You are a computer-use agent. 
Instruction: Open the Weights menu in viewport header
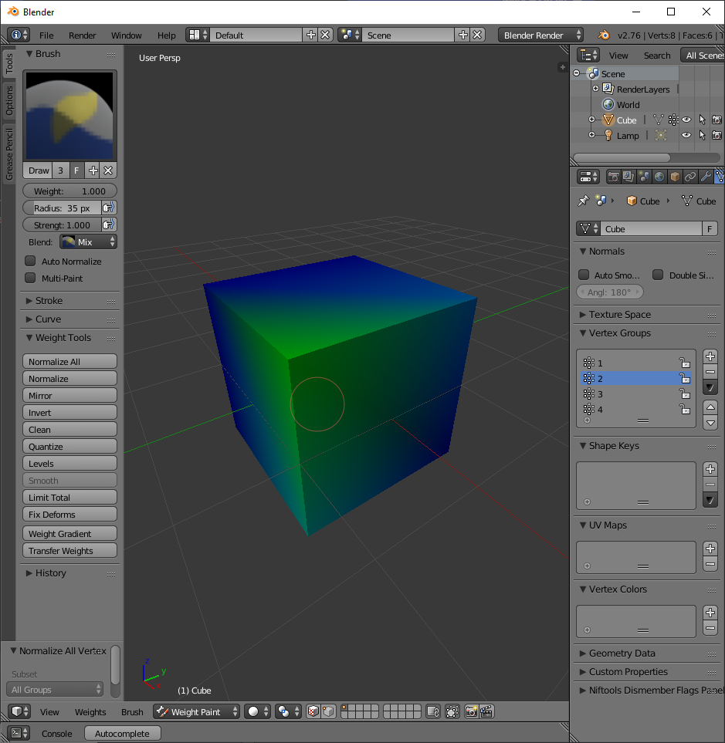[x=90, y=712]
